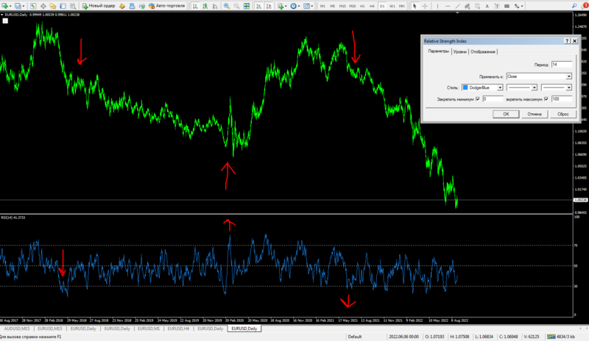Switch chart to H4 timeframe
This screenshot has width=589, height=341.
point(372,6)
